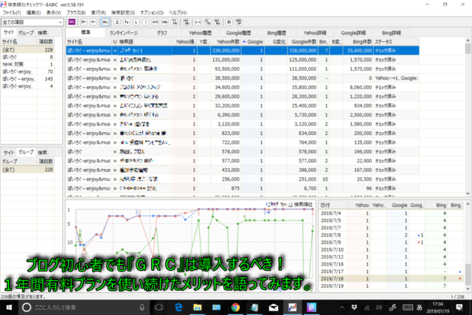The width and height of the screenshot is (472, 315).
Task: Select the 2019/7/8 history row
Action: (x=391, y=235)
